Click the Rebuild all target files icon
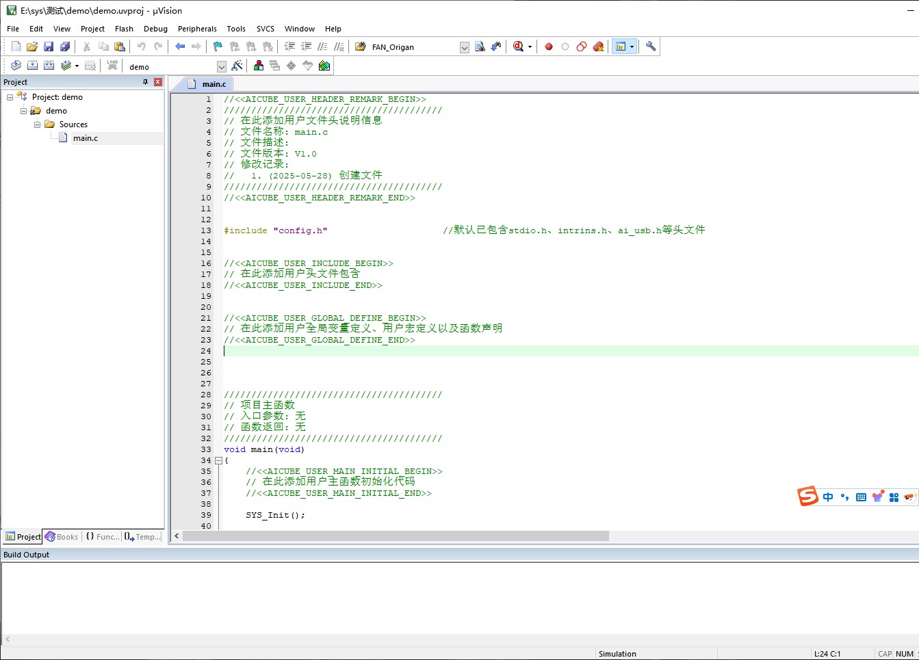The width and height of the screenshot is (919, 660). pyautogui.click(x=49, y=66)
